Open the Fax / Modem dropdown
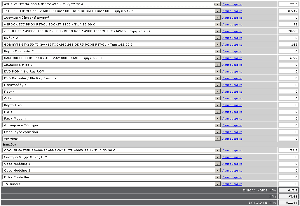Viewport: 300px width, 206px height. click(x=111, y=118)
